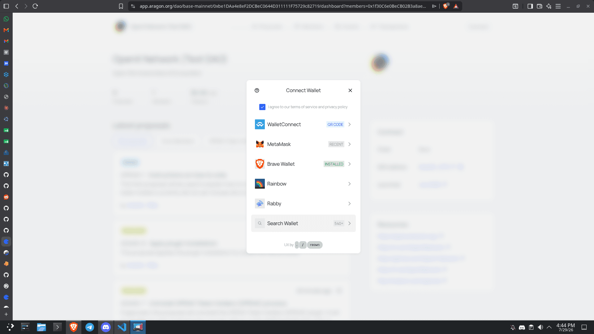Open the red starburst tab in sidebar
This screenshot has width=594, height=334.
(x=6, y=108)
